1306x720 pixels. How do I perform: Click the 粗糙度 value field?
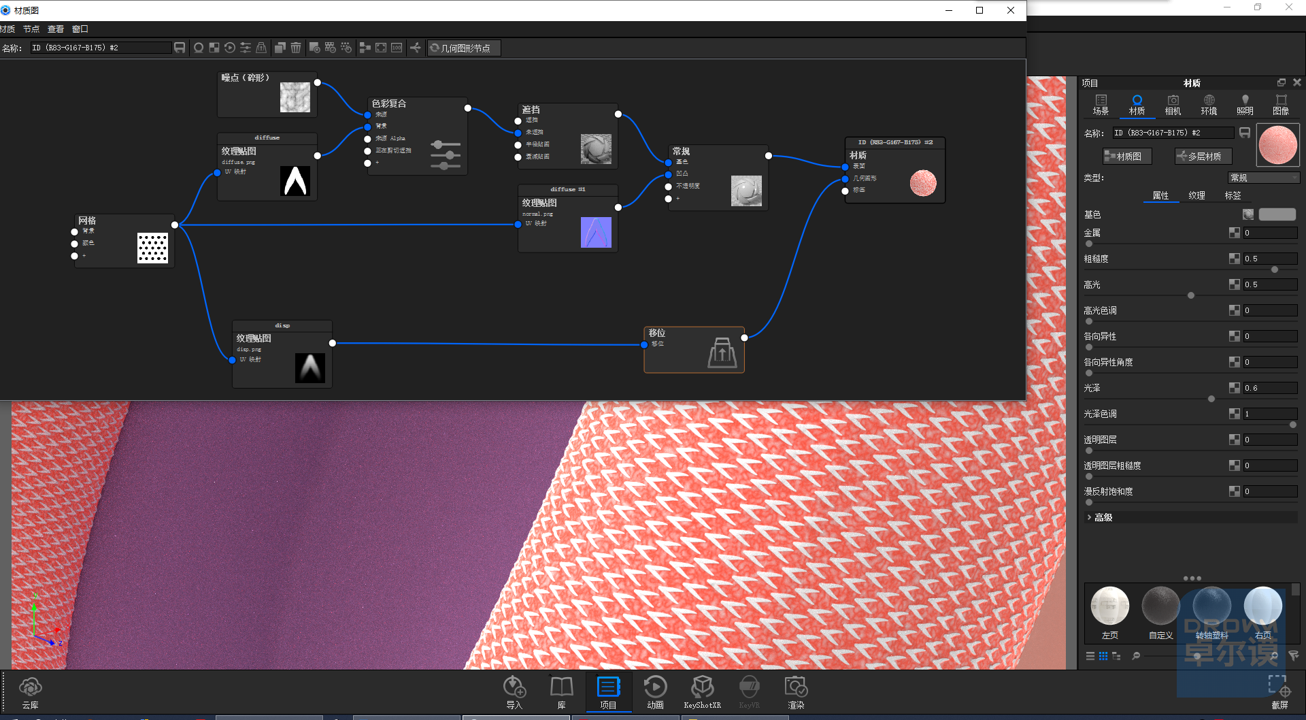1270,259
